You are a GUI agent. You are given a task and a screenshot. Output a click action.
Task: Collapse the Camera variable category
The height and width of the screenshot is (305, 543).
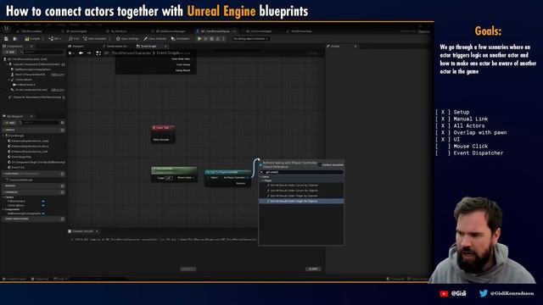pos(3,197)
